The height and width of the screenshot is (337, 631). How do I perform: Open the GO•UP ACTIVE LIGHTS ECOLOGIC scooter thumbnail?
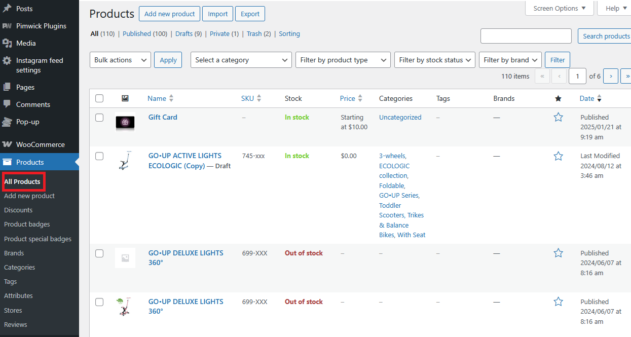pos(125,161)
